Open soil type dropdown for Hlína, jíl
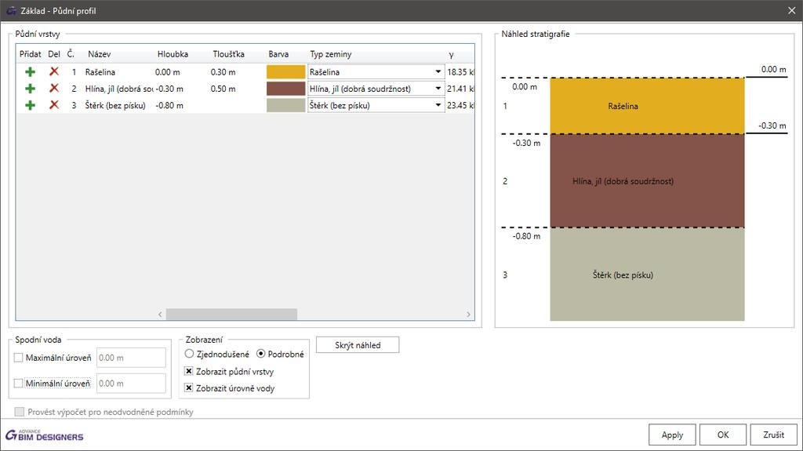The width and height of the screenshot is (803, 451). (x=438, y=89)
